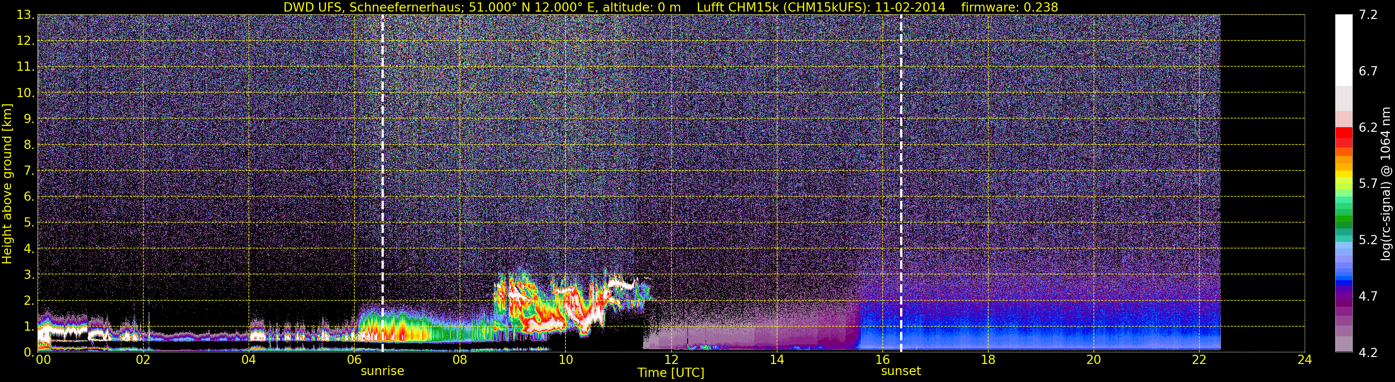1395x382 pixels.
Task: Click the colorbar tick value '4.7'
Action: 1368,296
